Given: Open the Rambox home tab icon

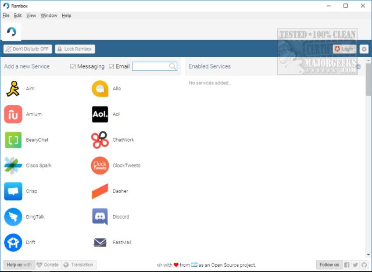Looking at the screenshot, I should [x=12, y=31].
